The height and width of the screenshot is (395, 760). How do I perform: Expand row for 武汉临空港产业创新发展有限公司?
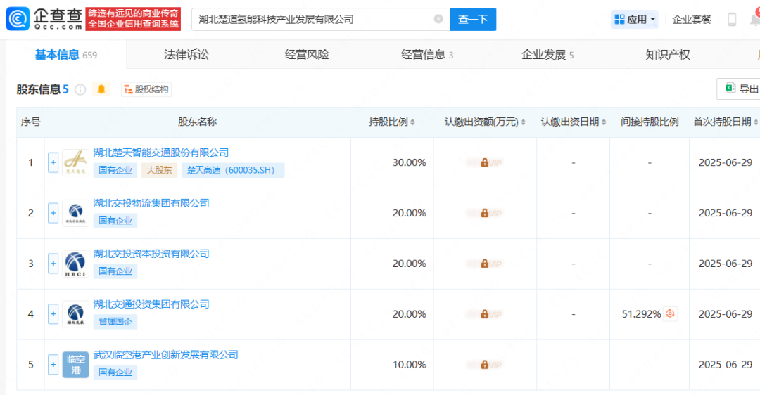click(x=53, y=365)
